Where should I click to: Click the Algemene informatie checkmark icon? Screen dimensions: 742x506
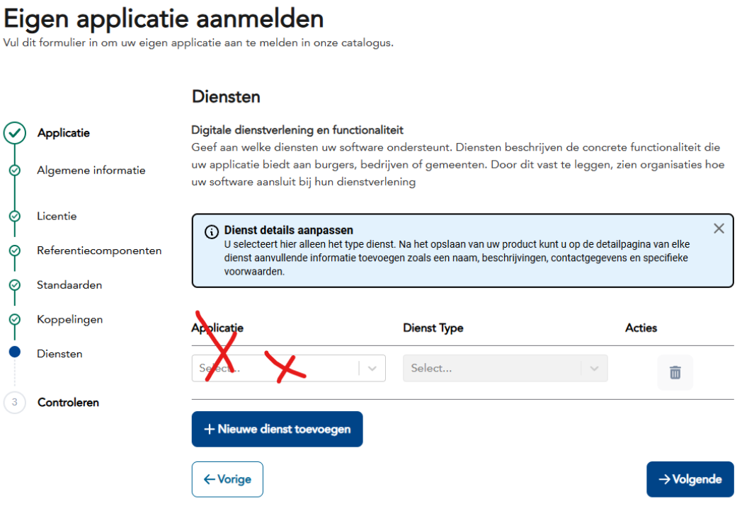pos(14,171)
